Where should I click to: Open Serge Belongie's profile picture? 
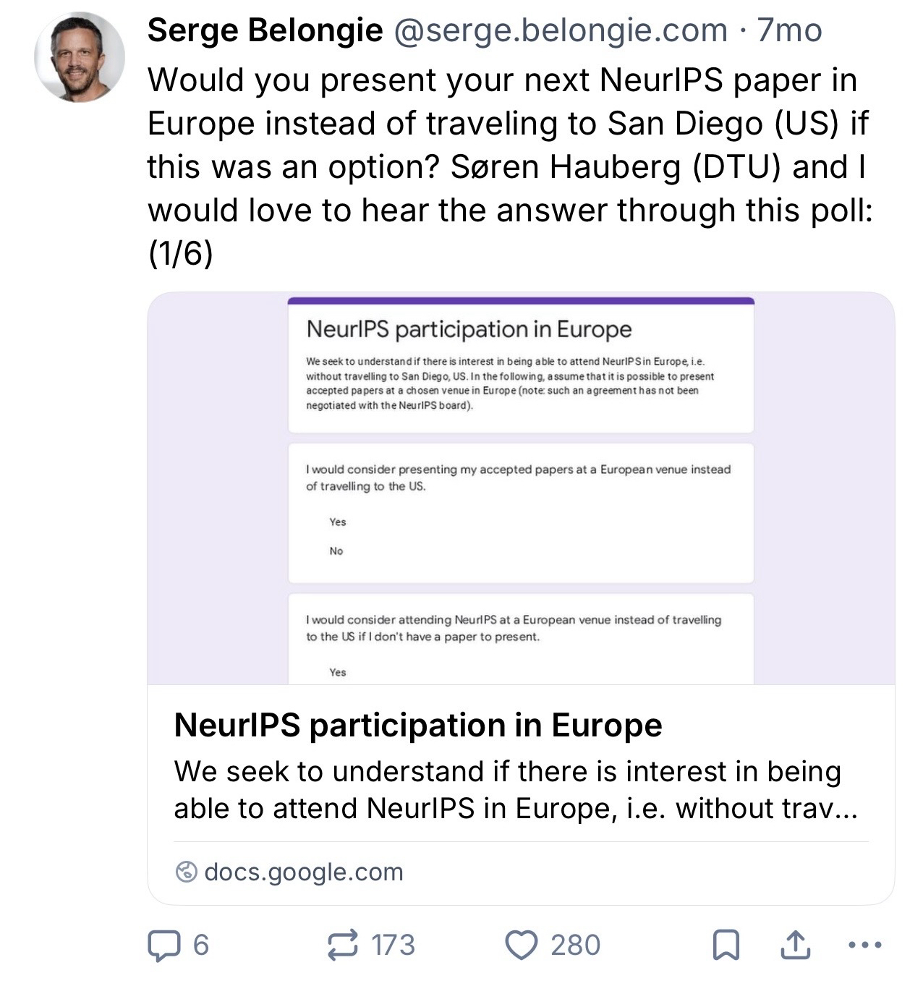point(80,56)
